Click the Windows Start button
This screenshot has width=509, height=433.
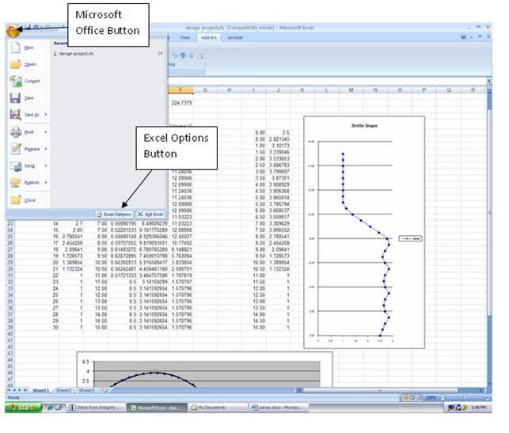(23, 408)
